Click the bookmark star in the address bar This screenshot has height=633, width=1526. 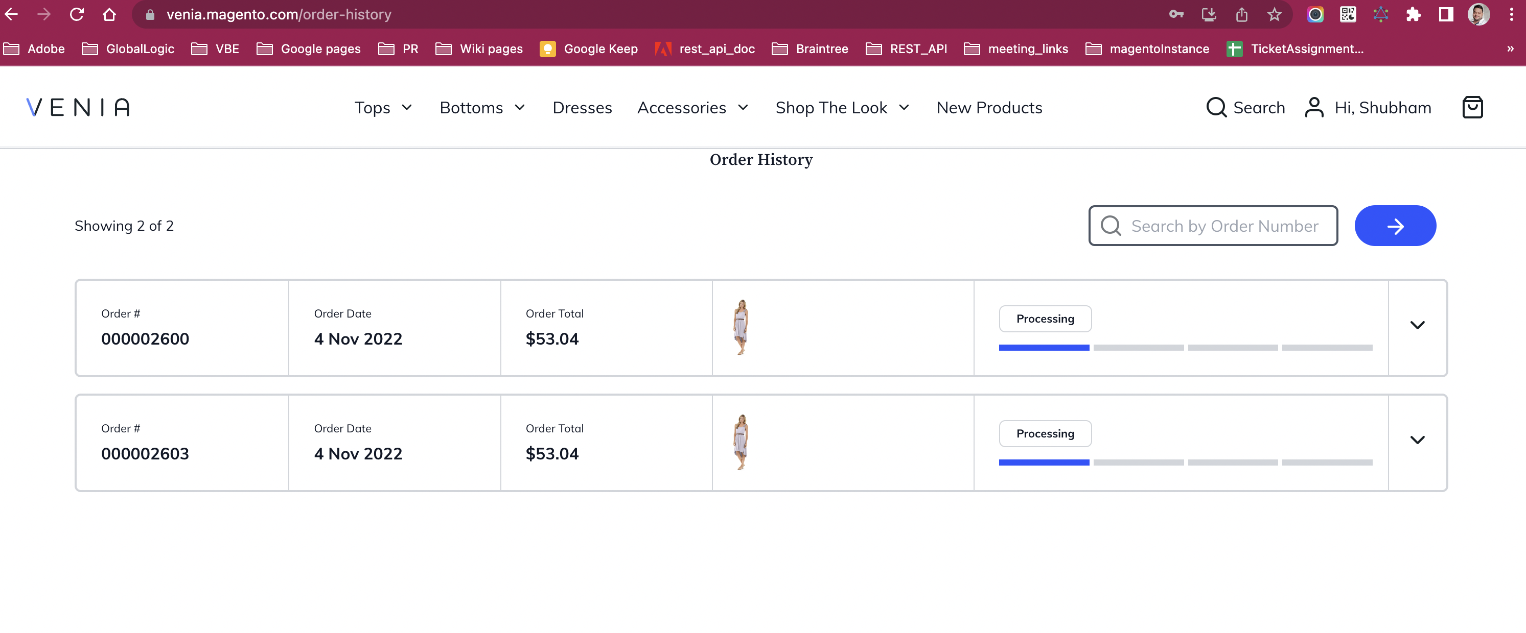coord(1274,14)
